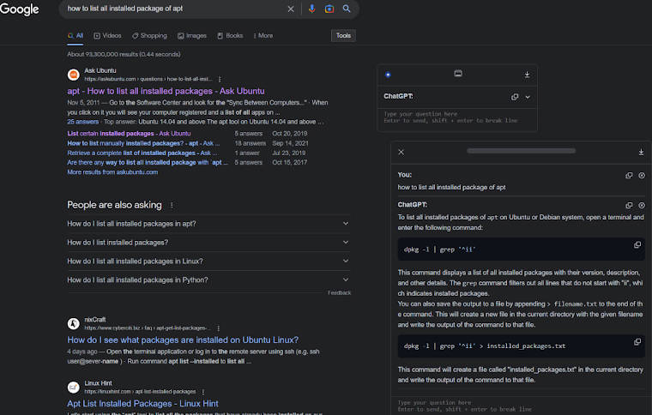652x415 pixels.
Task: Click the magnifier search icon
Action: pyautogui.click(x=347, y=9)
